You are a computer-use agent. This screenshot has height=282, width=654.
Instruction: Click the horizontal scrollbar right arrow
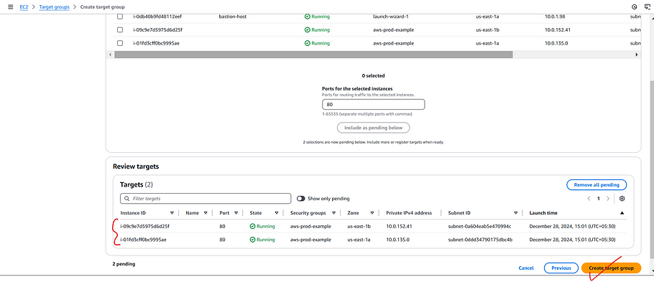click(x=637, y=55)
